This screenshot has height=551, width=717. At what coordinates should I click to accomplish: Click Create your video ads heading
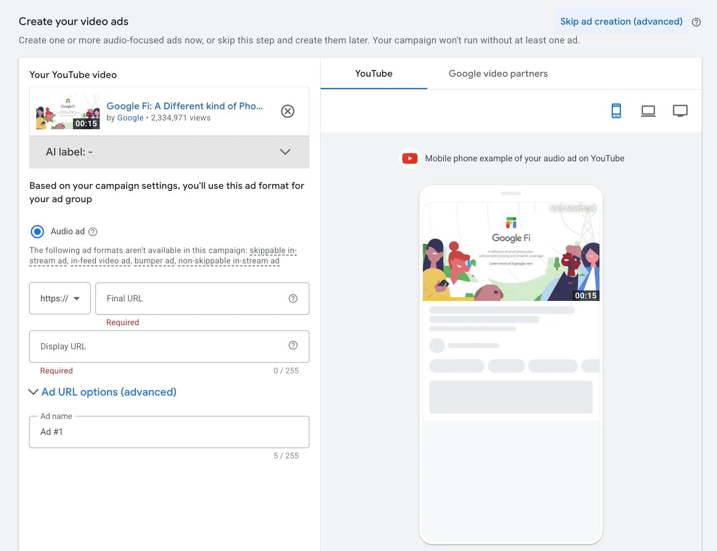pos(73,21)
